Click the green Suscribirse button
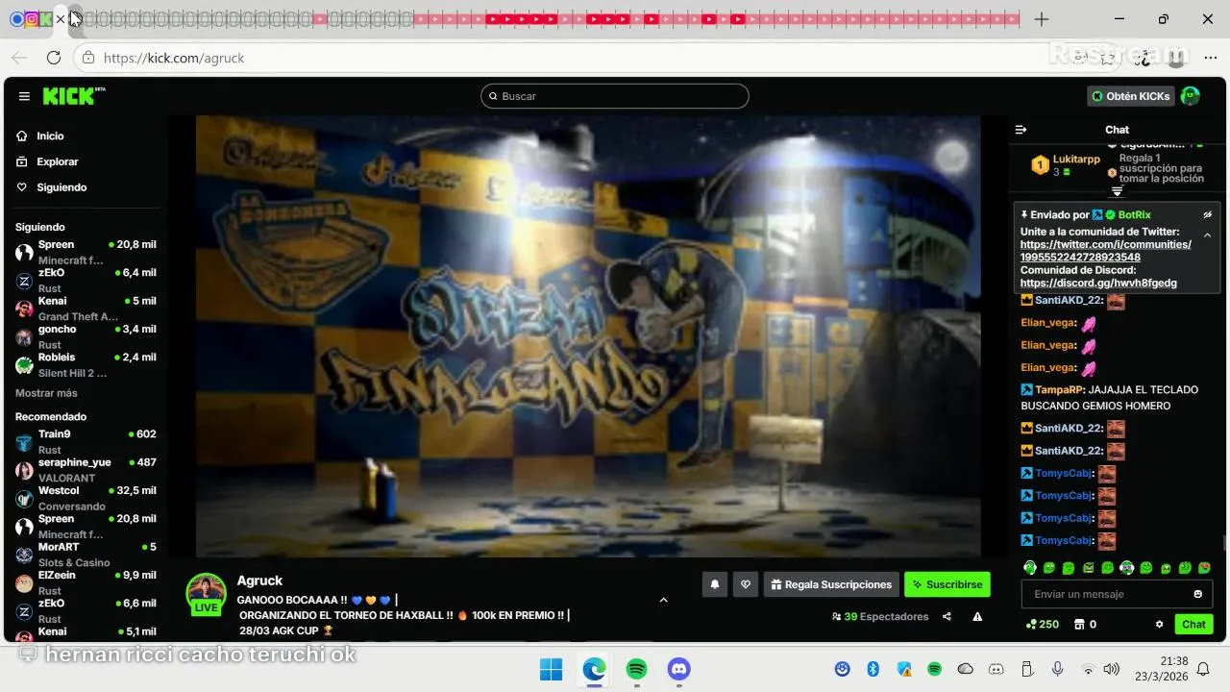 coord(947,584)
